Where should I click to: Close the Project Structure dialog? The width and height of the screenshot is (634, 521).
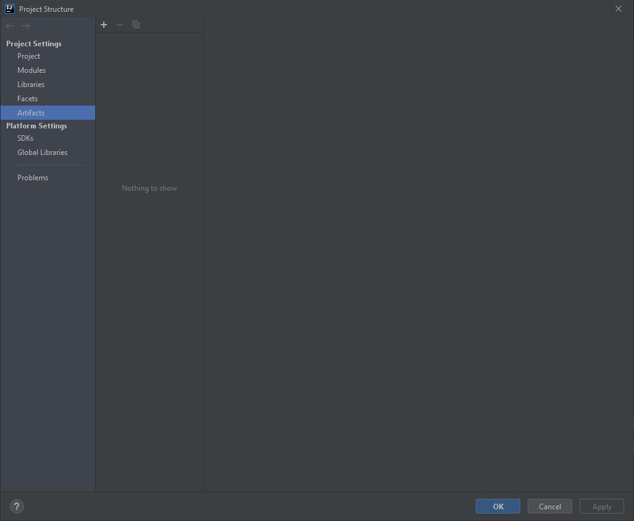tap(618, 9)
